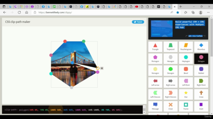Click the Read aloud icon in address bar
This screenshot has width=213, height=119.
pos(172,13)
